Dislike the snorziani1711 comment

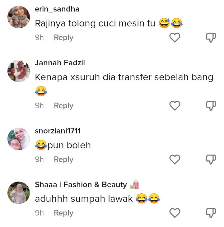211,160
